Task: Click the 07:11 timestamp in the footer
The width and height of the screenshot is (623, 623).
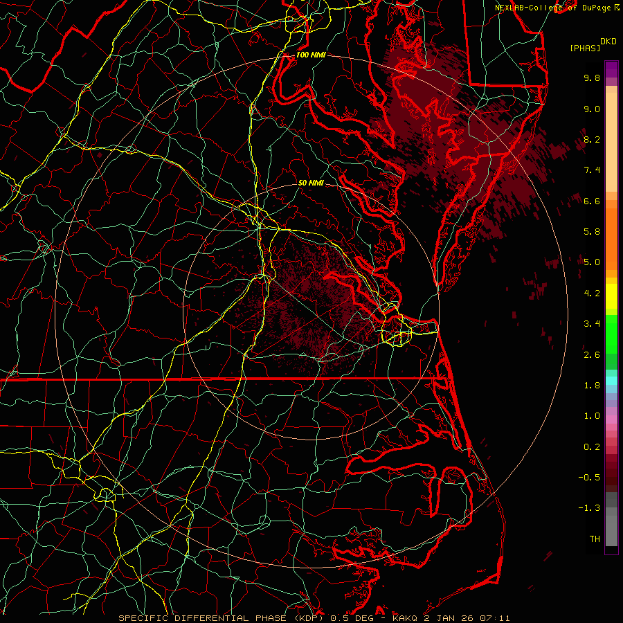Action: (x=496, y=618)
